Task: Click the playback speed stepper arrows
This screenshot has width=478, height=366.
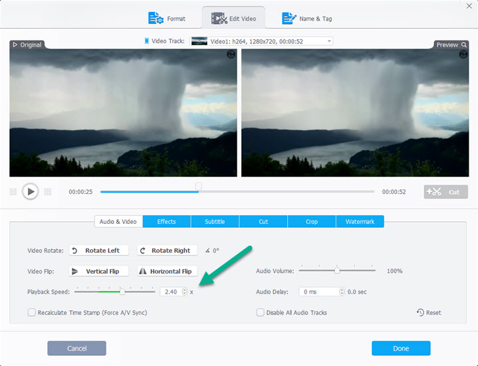Action: point(184,292)
